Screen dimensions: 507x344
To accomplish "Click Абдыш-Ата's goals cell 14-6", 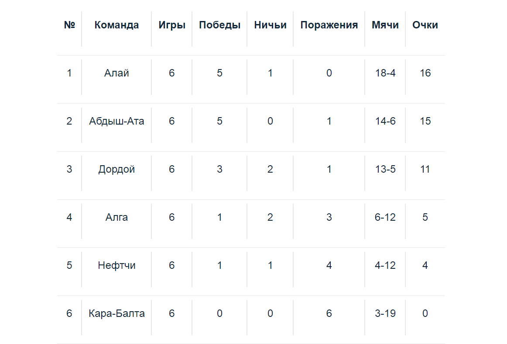I will coord(385,121).
